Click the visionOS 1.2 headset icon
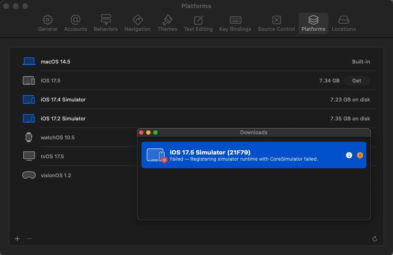 [x=29, y=175]
